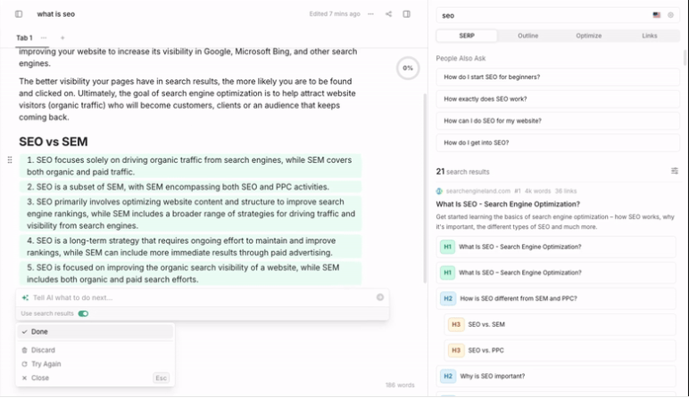Open keyword settings gear icon
Image resolution: width=689 pixels, height=398 pixels.
click(670, 15)
